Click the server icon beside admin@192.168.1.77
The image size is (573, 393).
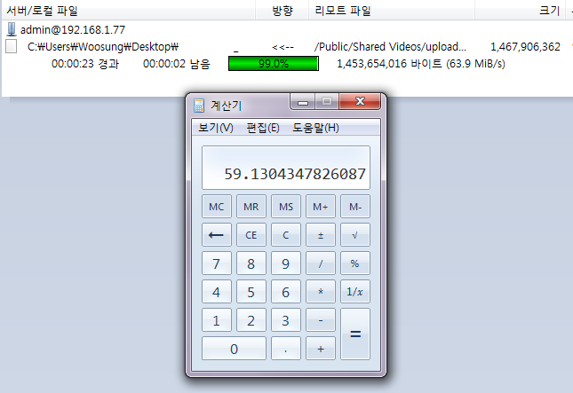pyautogui.click(x=12, y=29)
